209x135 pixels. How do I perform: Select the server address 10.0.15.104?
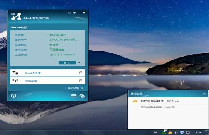coord(58,35)
